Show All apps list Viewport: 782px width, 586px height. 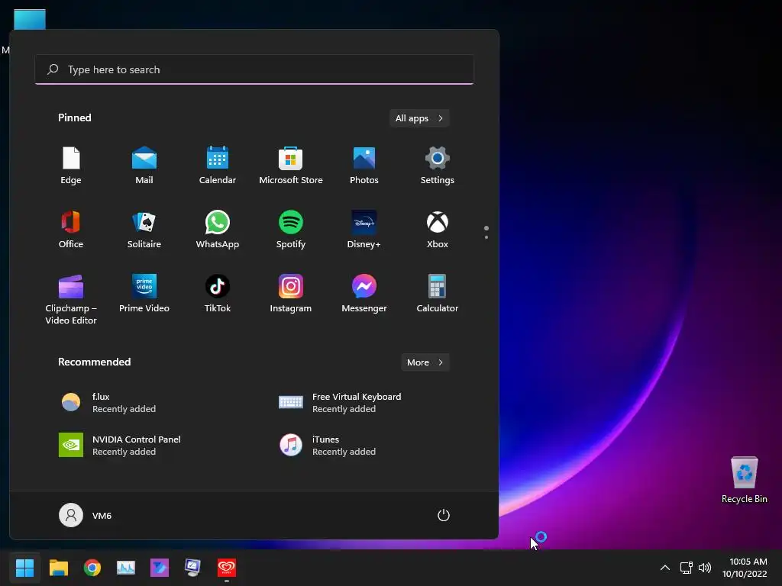[419, 118]
